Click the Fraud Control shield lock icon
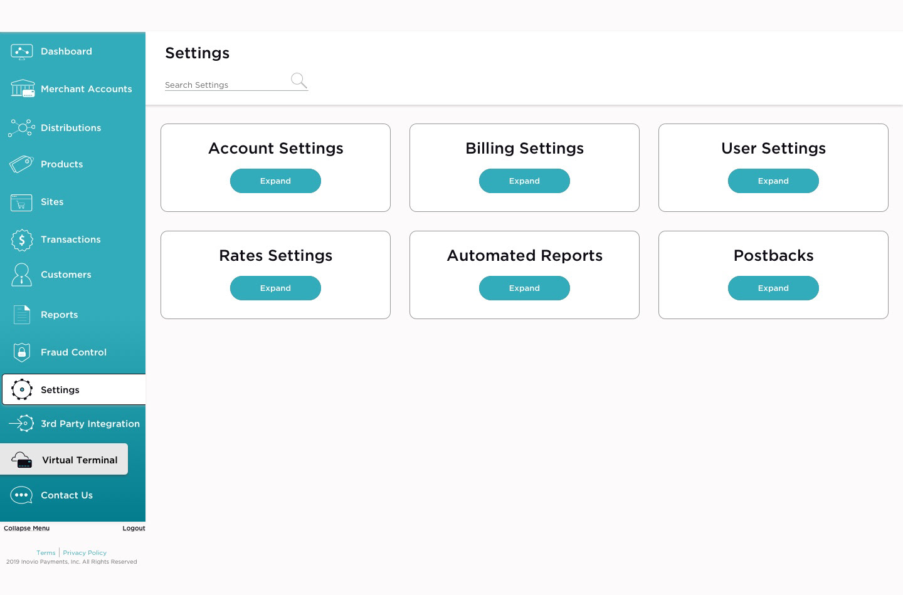 [22, 352]
